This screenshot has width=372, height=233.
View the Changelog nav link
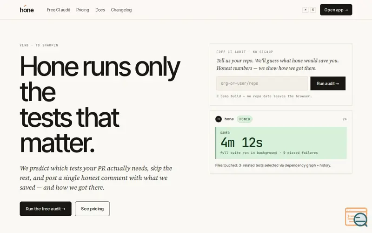click(121, 10)
